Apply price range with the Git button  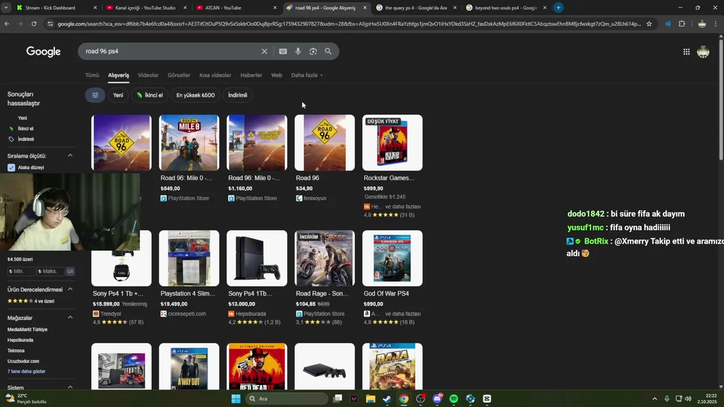[x=70, y=271]
